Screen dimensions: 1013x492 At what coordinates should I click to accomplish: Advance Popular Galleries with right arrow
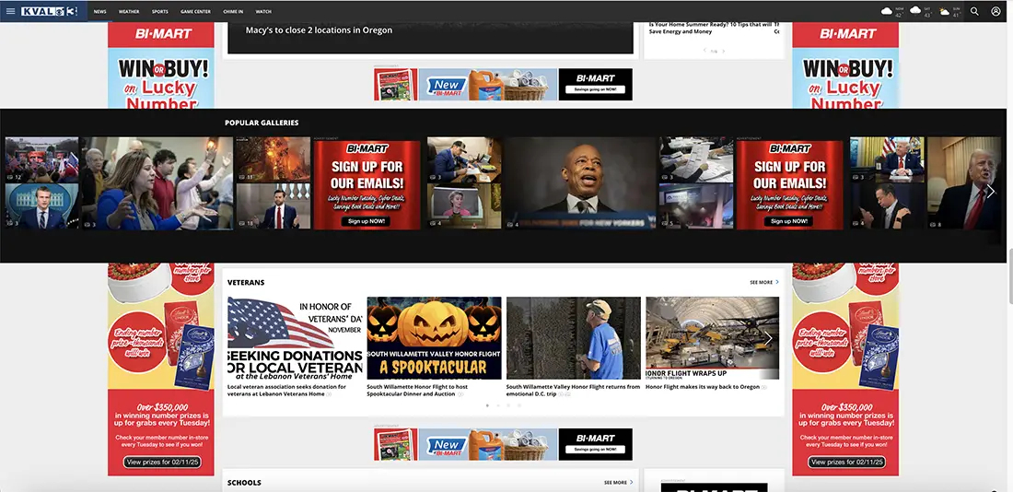coord(990,192)
